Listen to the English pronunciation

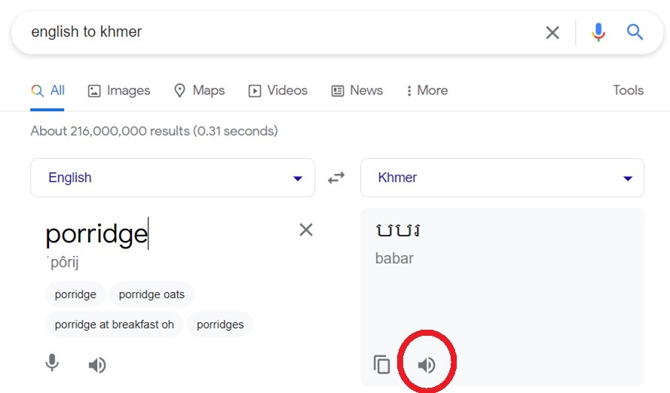coord(97,365)
